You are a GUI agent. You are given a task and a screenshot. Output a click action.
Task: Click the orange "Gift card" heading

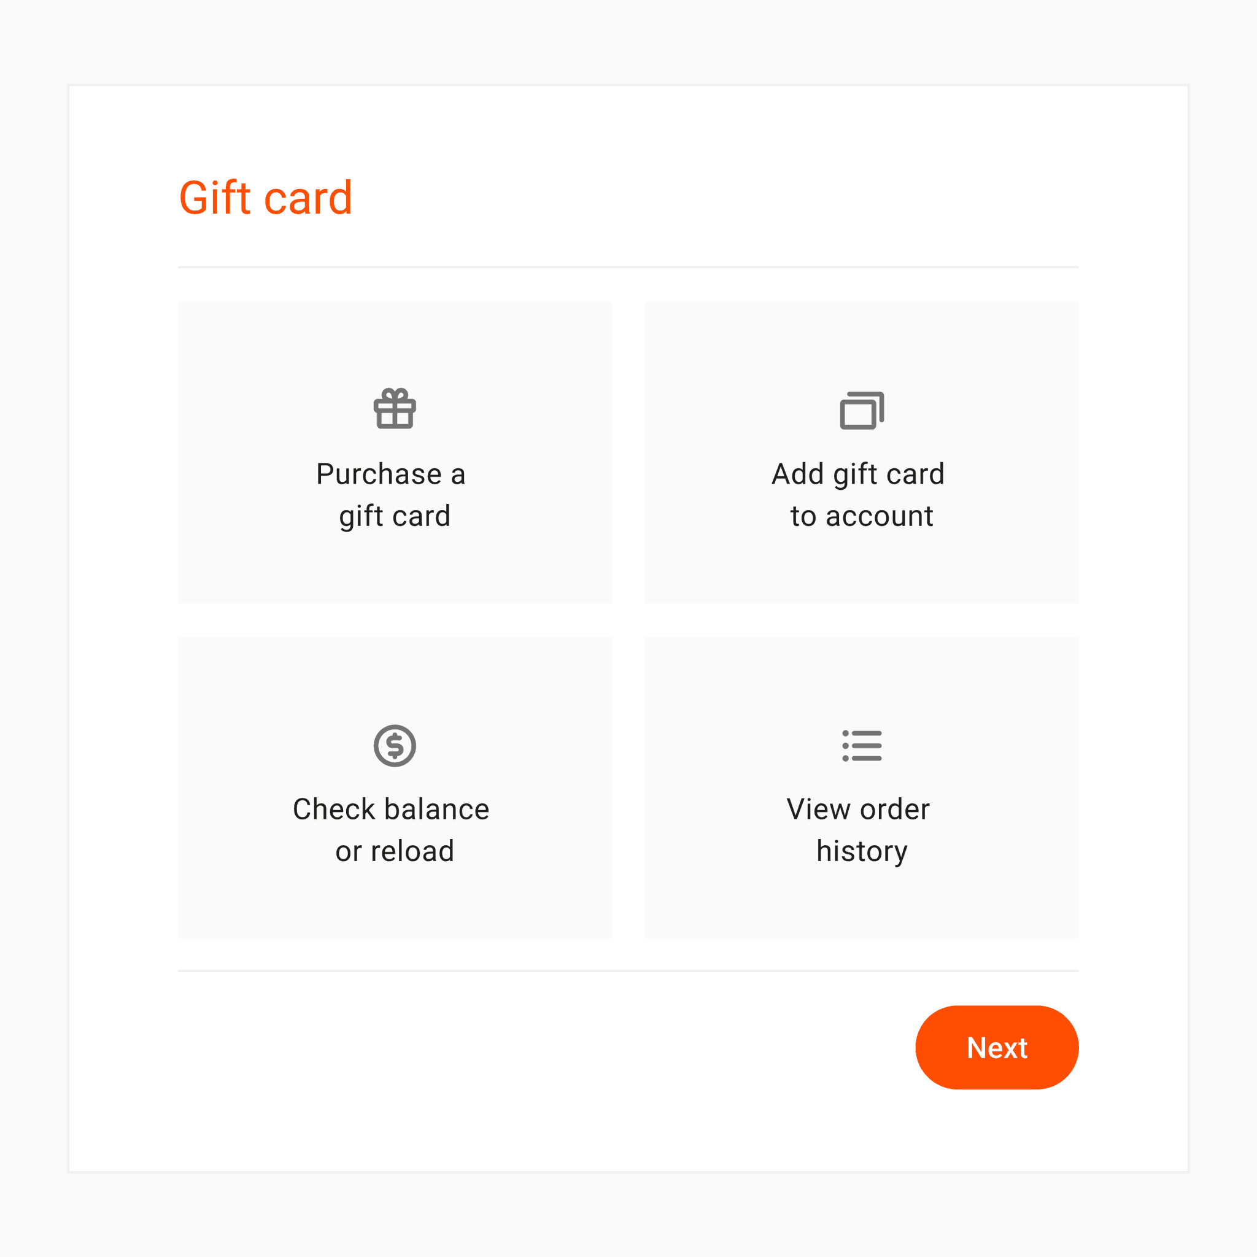[266, 198]
